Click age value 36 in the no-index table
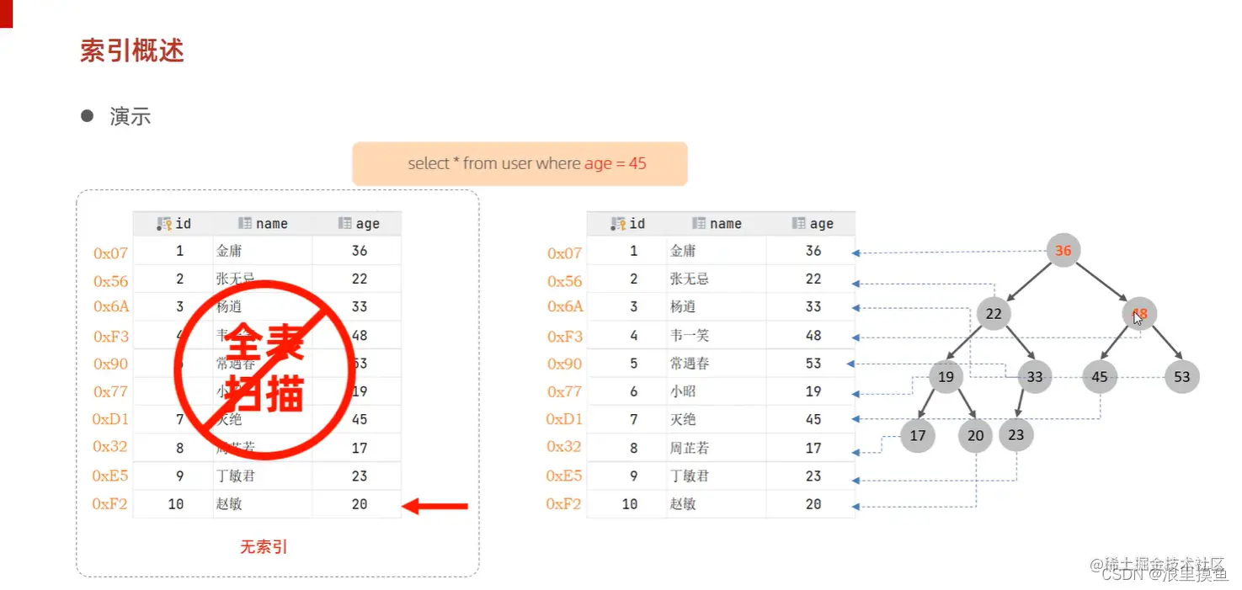The width and height of the screenshot is (1242, 590). [360, 251]
